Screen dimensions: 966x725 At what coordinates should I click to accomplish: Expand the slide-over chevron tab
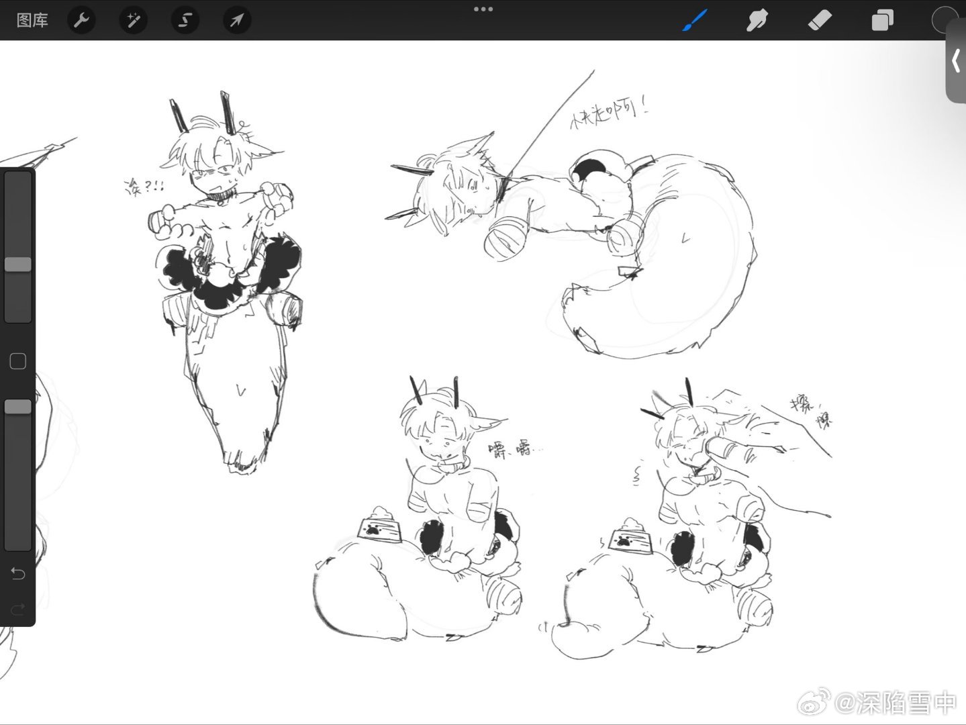click(x=956, y=61)
